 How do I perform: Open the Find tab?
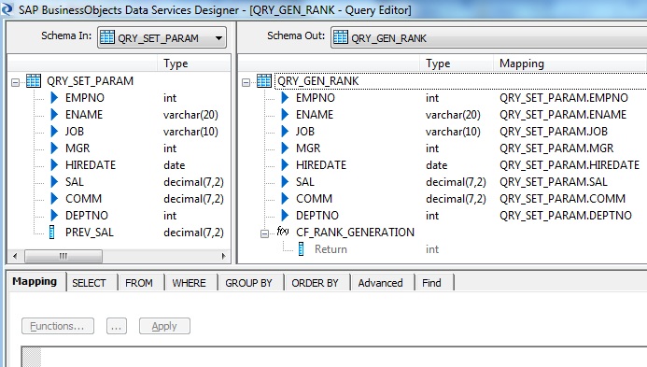click(x=431, y=283)
